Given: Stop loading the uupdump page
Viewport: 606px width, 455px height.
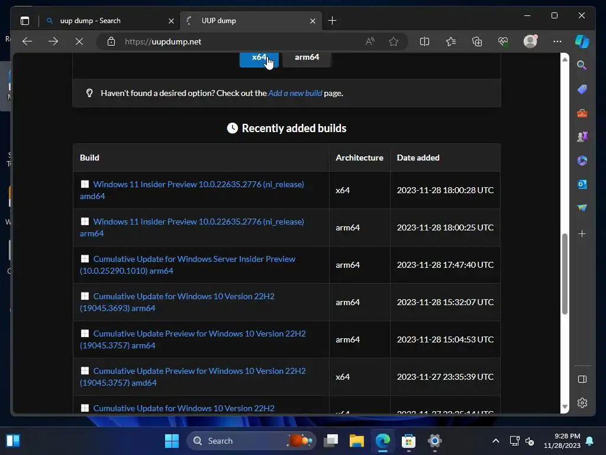Looking at the screenshot, I should click(79, 41).
